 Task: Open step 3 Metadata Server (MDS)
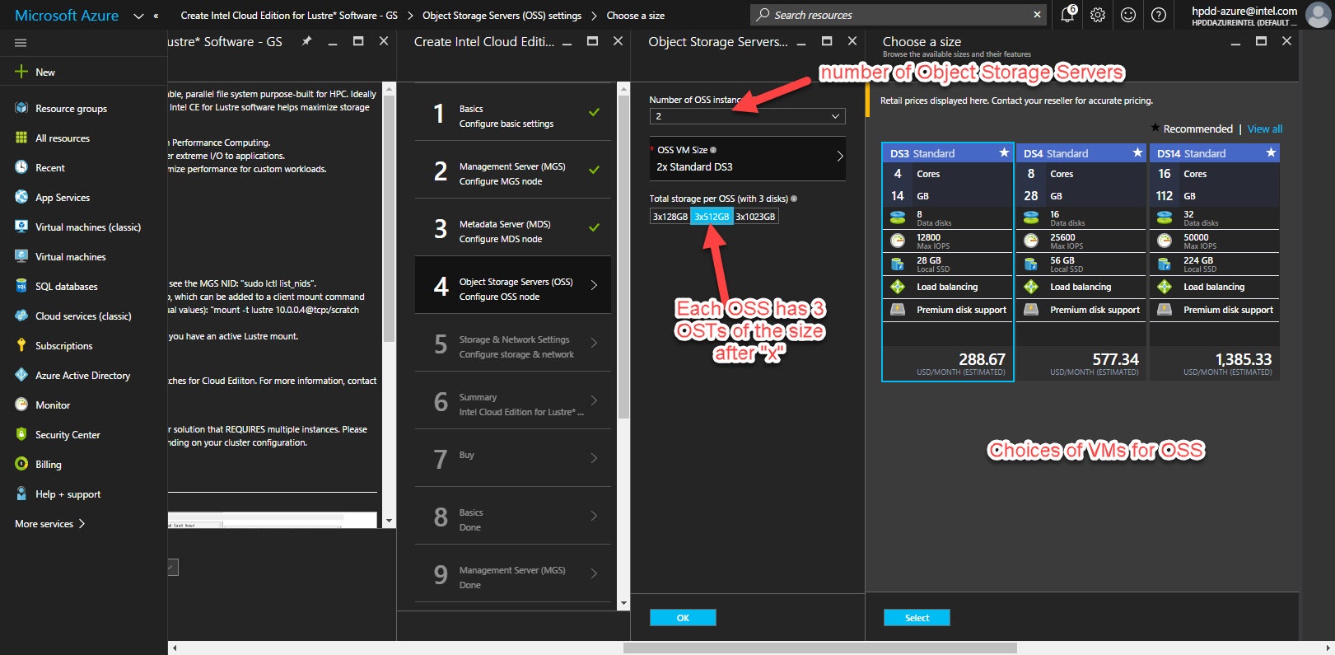point(513,227)
